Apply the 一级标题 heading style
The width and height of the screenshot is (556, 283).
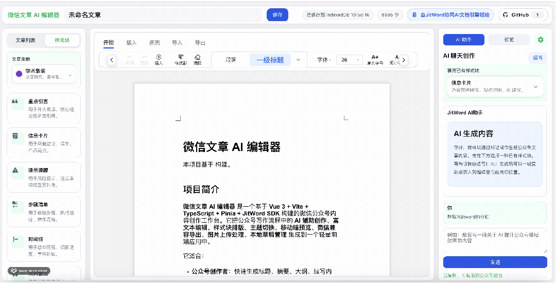270,60
